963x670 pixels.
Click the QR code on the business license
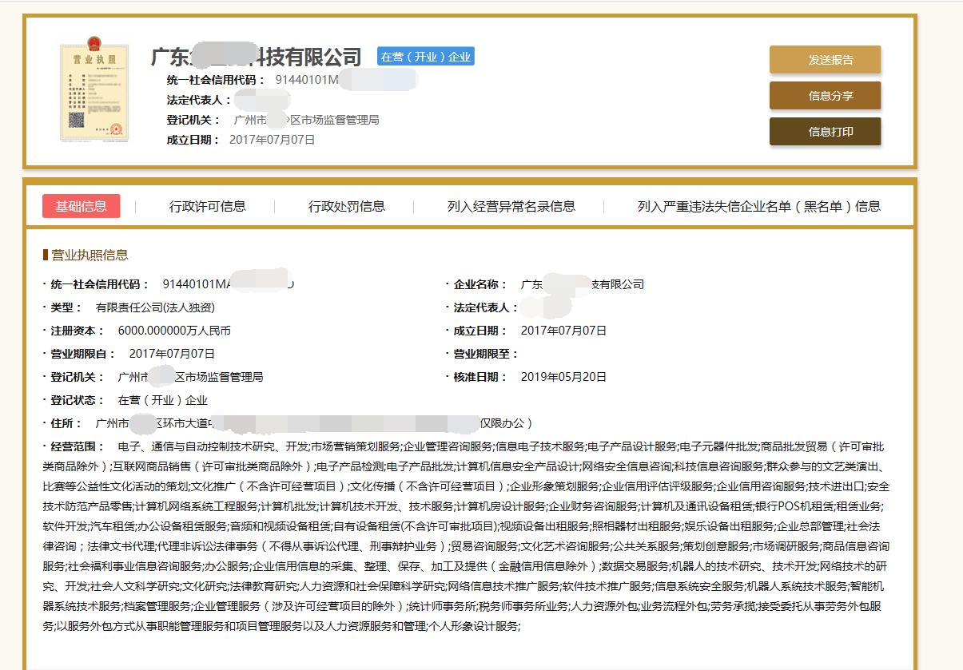pos(76,118)
